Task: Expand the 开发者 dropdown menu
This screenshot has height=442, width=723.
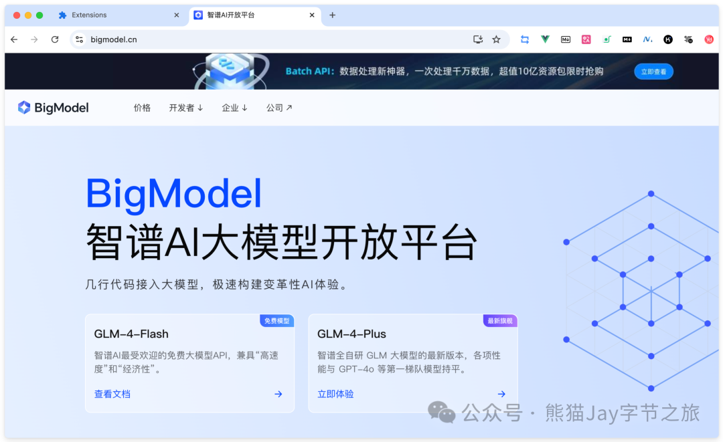Action: (x=186, y=108)
